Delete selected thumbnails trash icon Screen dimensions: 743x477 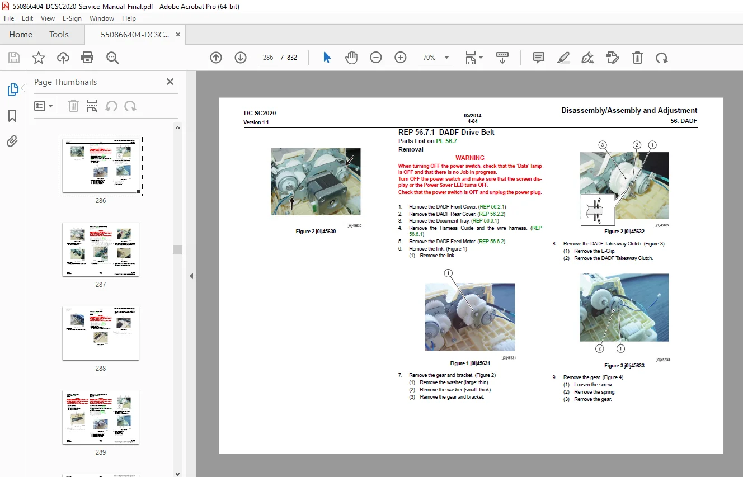click(x=73, y=106)
